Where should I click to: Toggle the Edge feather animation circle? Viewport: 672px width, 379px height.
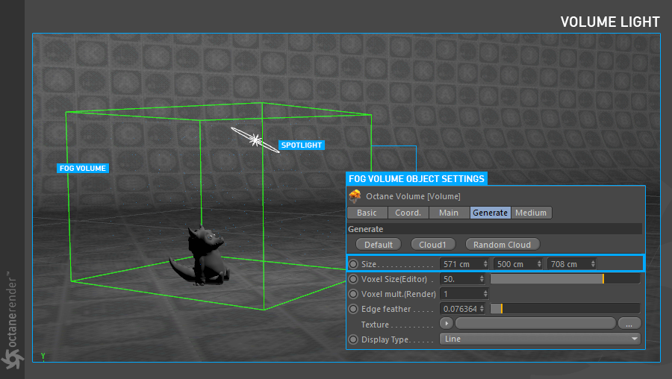(353, 309)
